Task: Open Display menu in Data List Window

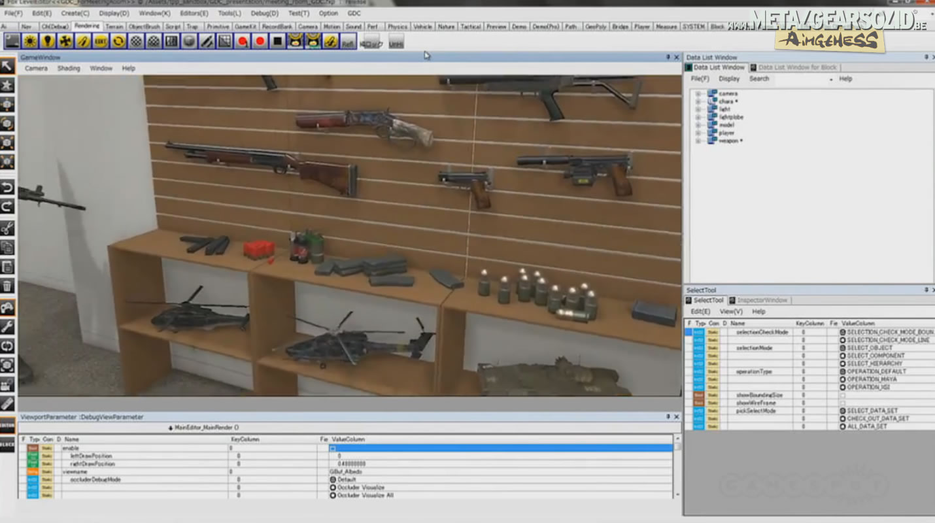Action: (x=729, y=78)
